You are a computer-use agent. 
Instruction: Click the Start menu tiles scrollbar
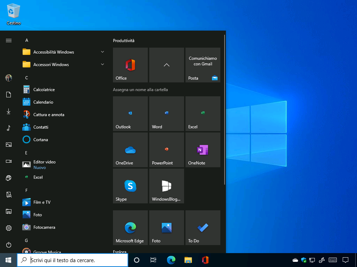[x=225, y=110]
